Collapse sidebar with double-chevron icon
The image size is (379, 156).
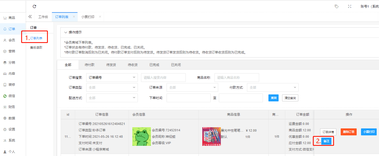point(30,17)
